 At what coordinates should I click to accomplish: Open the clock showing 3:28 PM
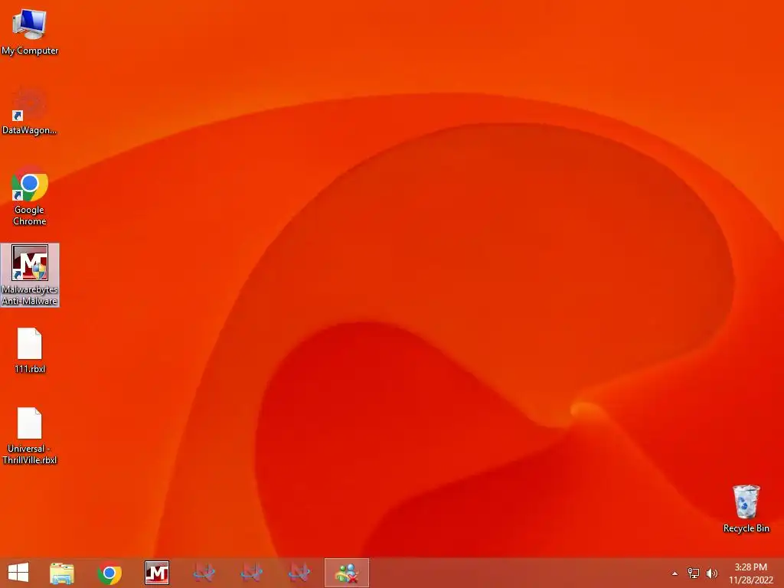click(750, 573)
